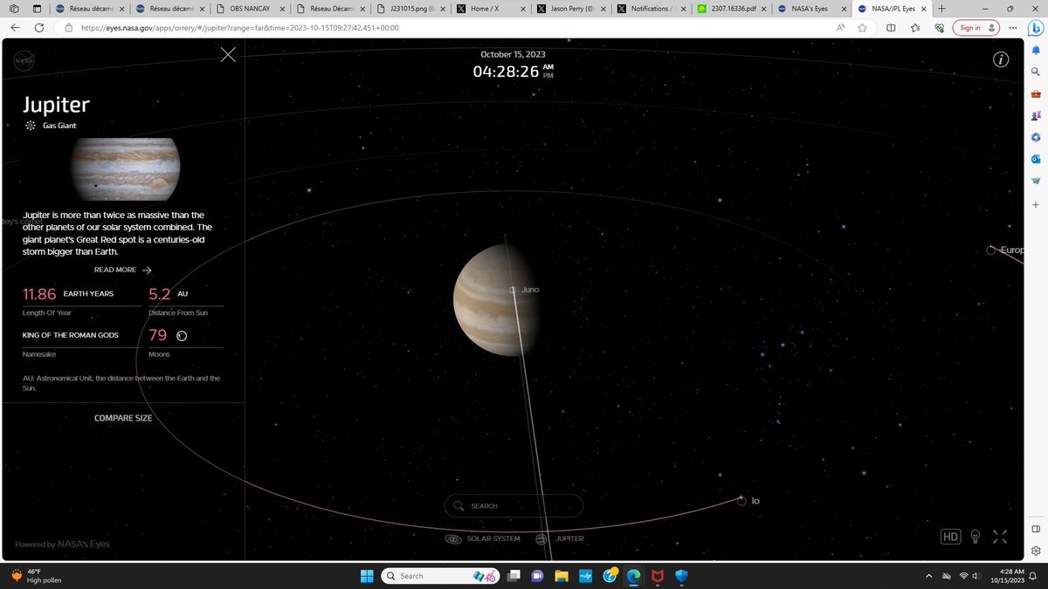The width and height of the screenshot is (1048, 589).
Task: Click the Jupiter thumbnail image in panel
Action: 125,169
